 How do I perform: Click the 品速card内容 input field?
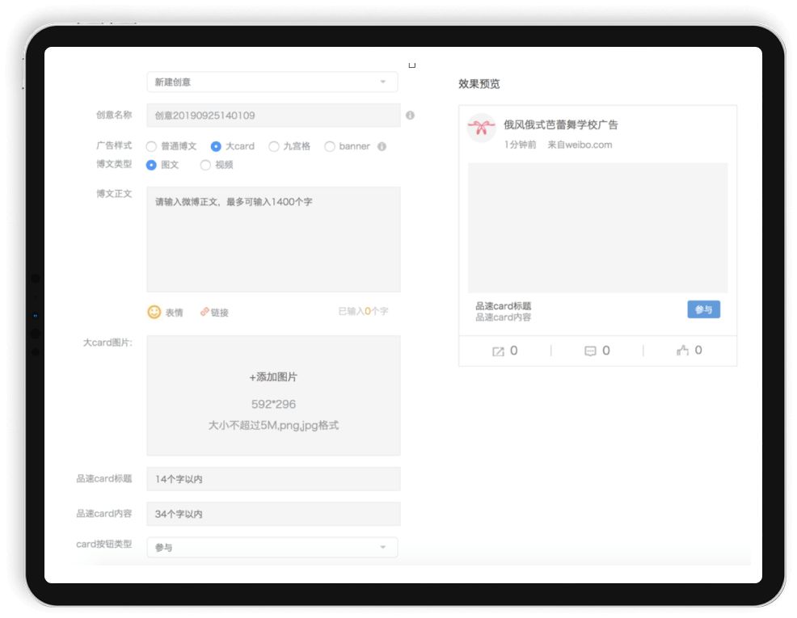coord(273,514)
